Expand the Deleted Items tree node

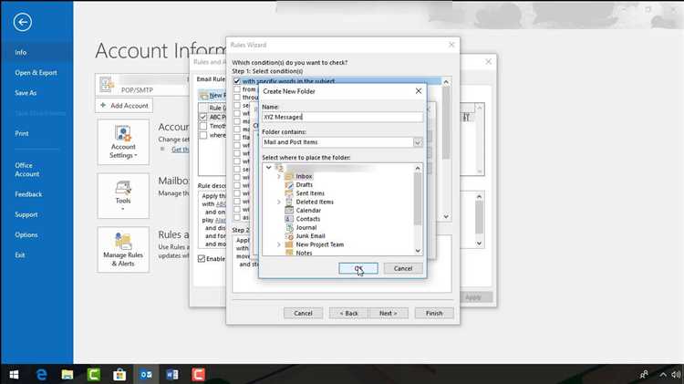coord(278,202)
